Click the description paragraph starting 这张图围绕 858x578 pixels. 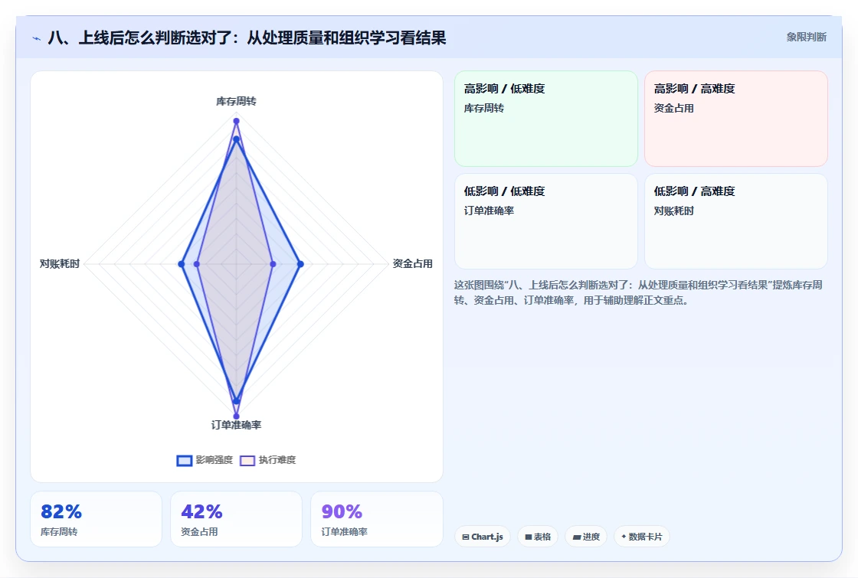tap(638, 292)
